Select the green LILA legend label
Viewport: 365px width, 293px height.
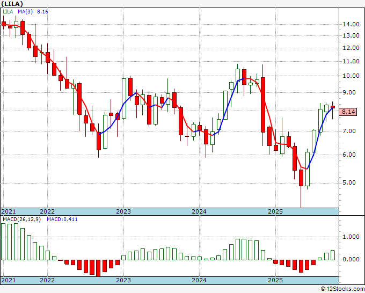tap(8, 12)
